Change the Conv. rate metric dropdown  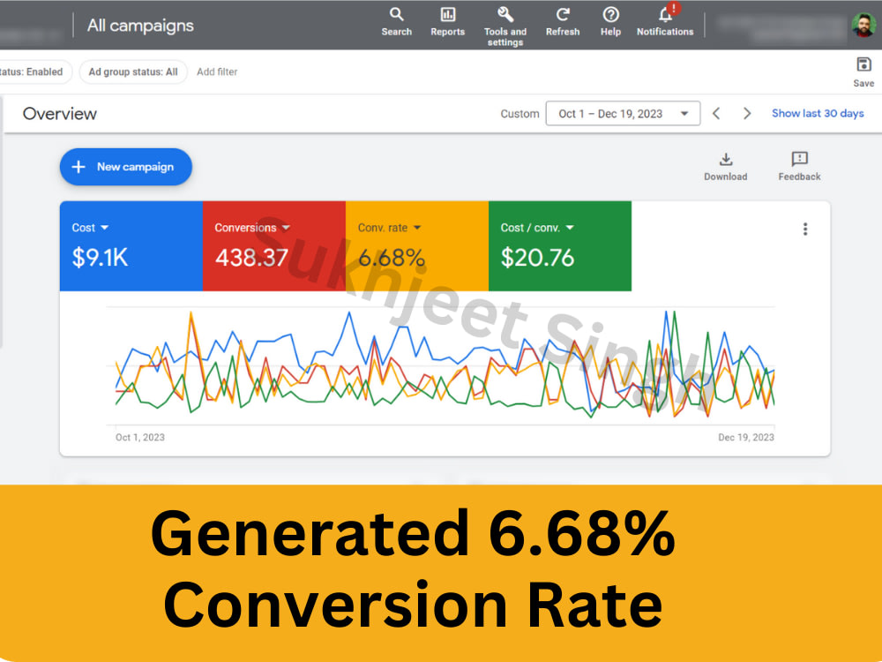(x=389, y=228)
